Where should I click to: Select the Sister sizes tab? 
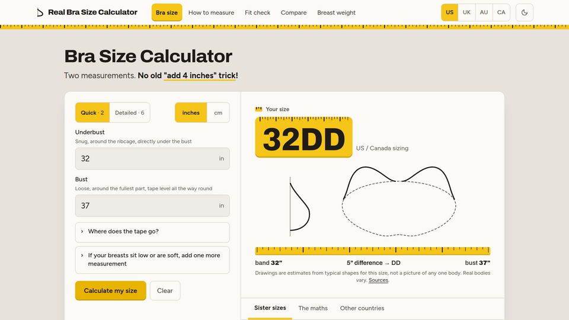[270, 308]
